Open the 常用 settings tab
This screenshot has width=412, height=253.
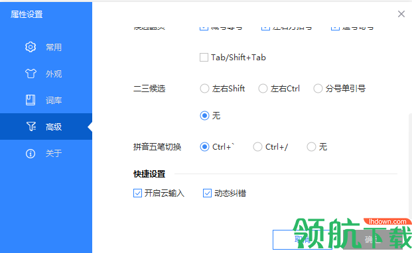[x=46, y=47]
